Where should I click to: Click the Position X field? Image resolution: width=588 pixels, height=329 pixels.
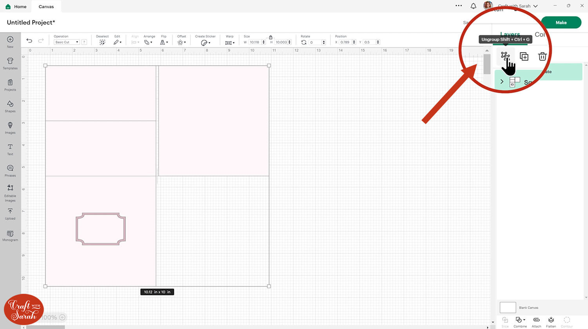click(x=345, y=42)
